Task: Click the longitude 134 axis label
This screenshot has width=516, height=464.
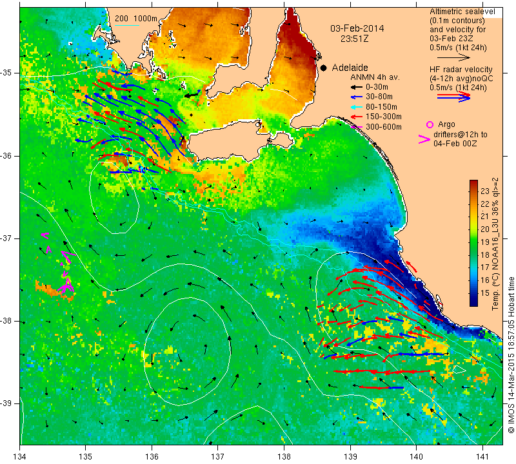Action: pos(20,456)
